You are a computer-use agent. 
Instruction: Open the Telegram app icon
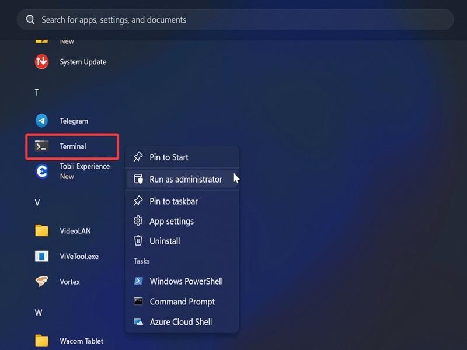41,121
